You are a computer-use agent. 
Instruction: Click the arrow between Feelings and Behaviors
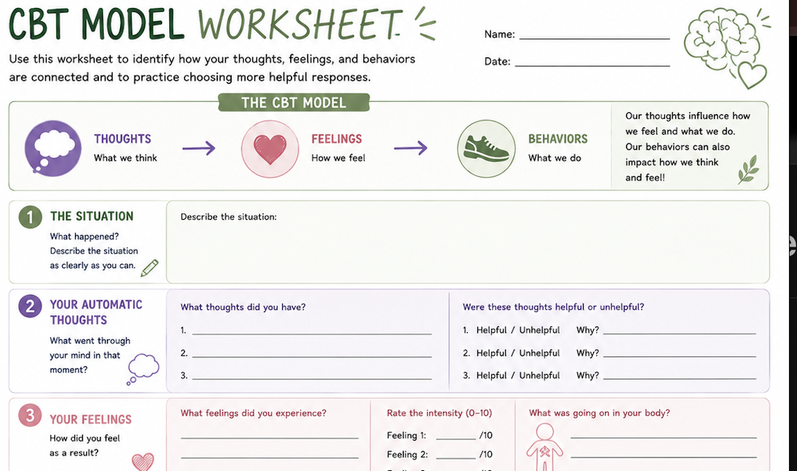click(x=411, y=148)
